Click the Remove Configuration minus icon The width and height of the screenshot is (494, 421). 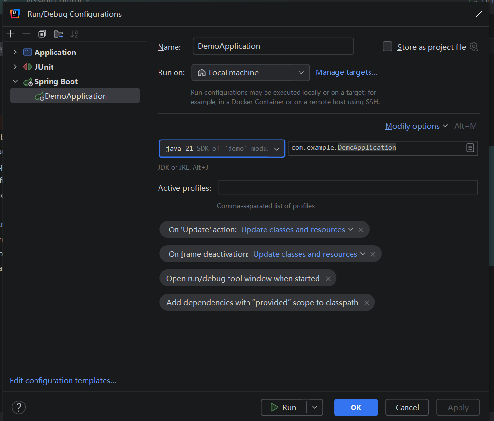tap(26, 34)
